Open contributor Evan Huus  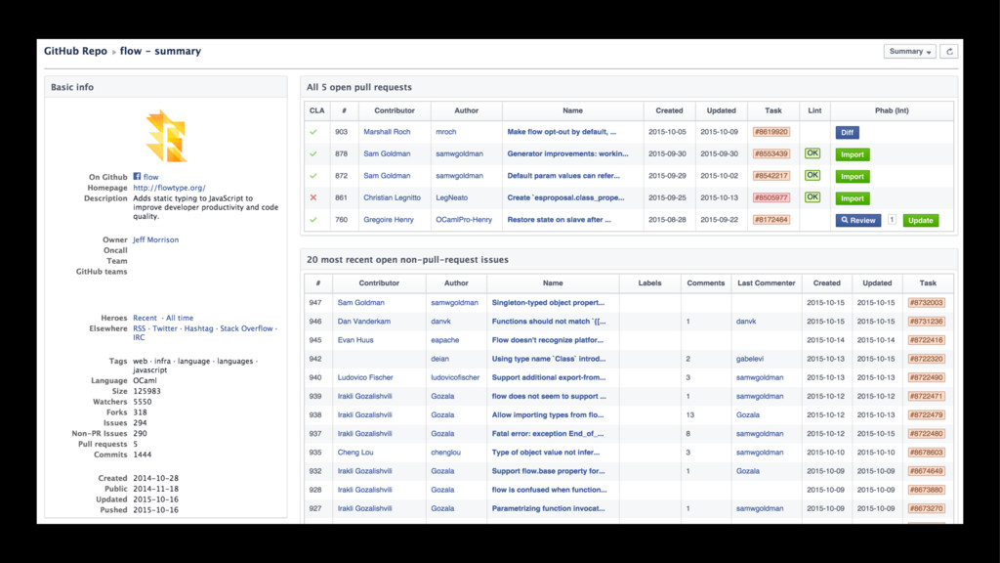click(x=355, y=340)
